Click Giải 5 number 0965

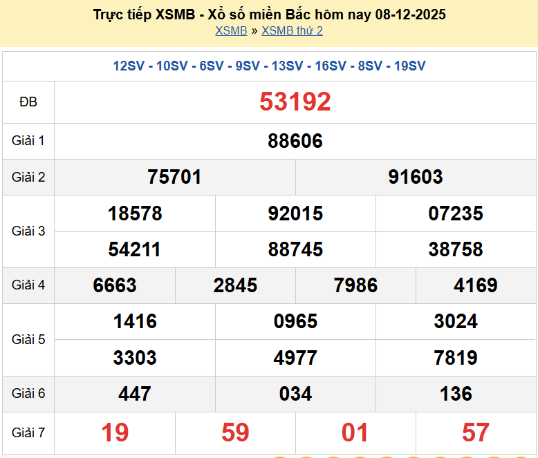tap(295, 321)
